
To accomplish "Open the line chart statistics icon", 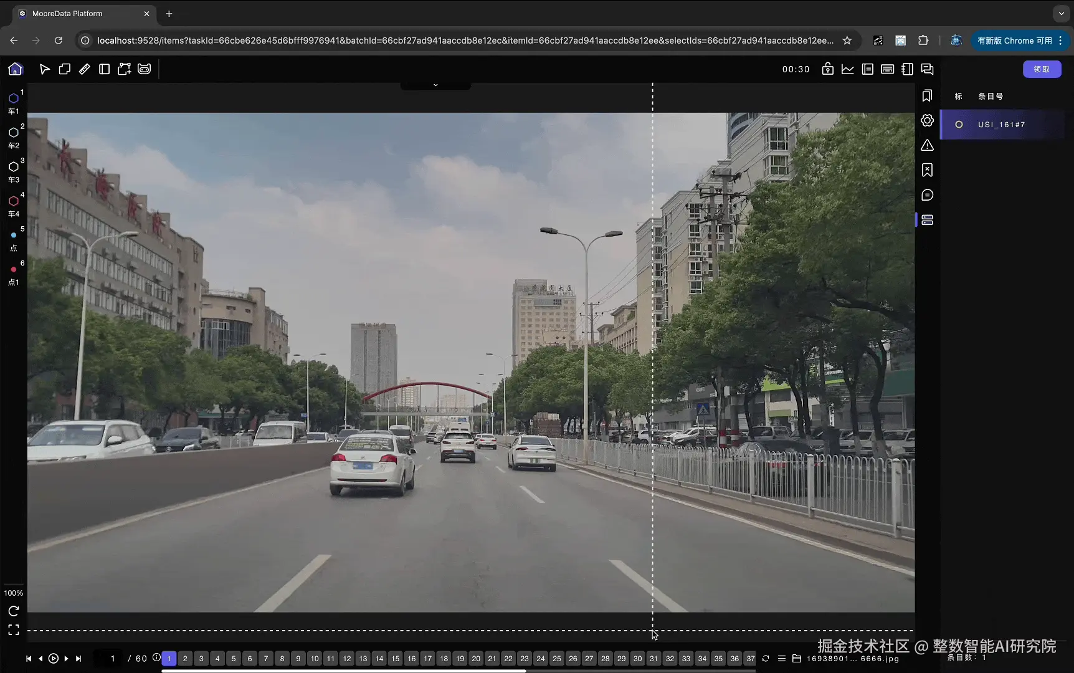I will (848, 69).
